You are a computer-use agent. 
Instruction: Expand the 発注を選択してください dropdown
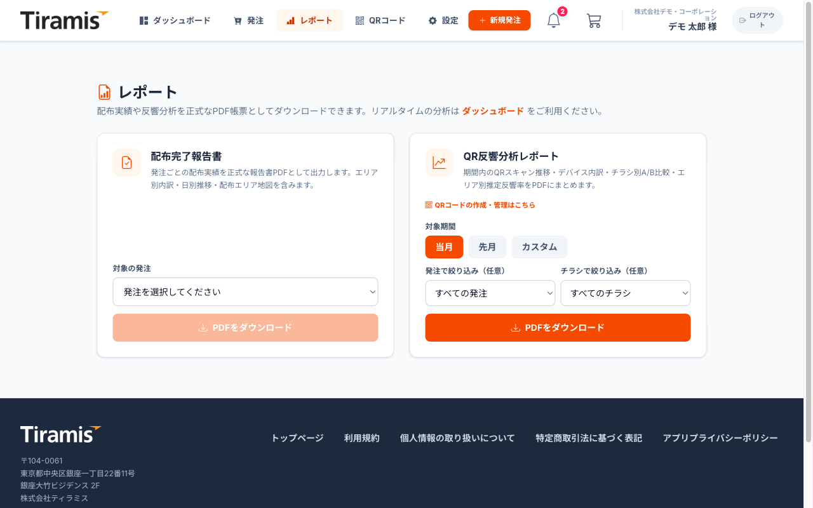[x=245, y=292]
